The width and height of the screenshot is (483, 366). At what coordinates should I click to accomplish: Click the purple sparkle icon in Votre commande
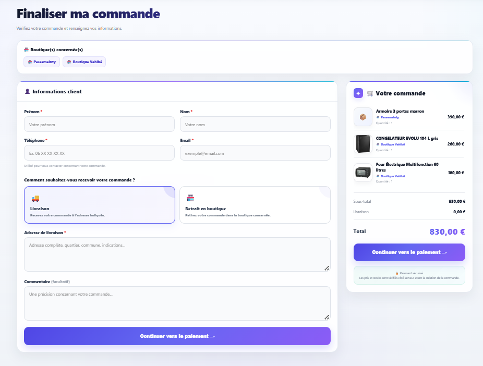pos(358,93)
